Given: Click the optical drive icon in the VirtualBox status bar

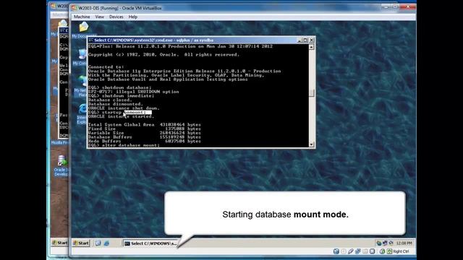Looking at the screenshot, I should tap(344, 251).
